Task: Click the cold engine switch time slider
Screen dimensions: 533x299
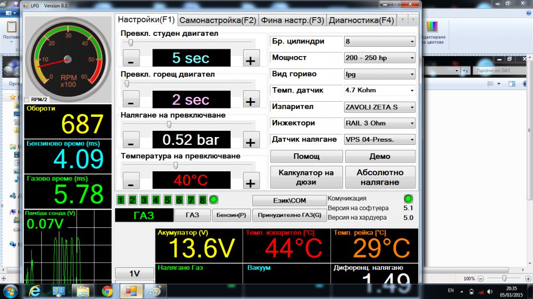Action: (x=131, y=42)
